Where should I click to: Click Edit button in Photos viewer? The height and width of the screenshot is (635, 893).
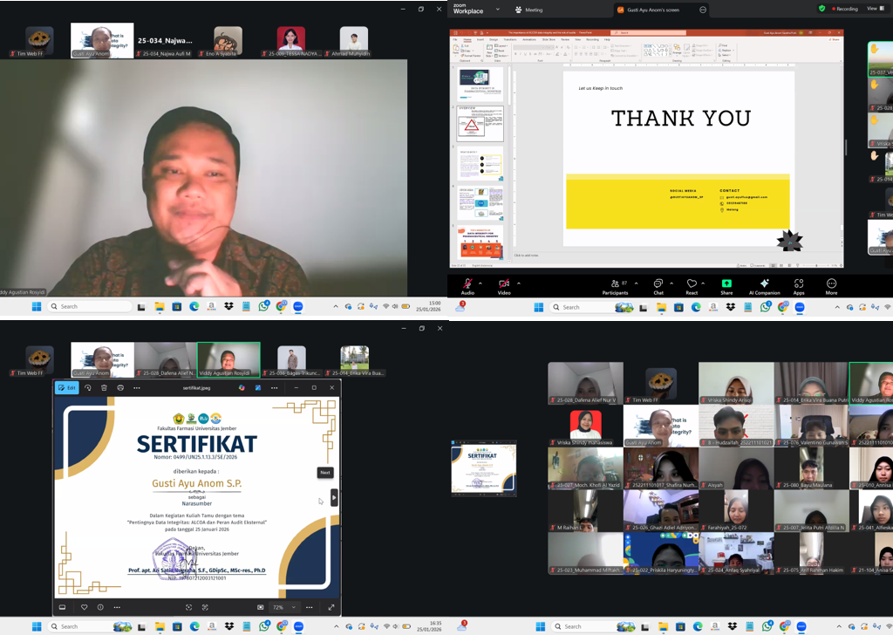click(67, 387)
